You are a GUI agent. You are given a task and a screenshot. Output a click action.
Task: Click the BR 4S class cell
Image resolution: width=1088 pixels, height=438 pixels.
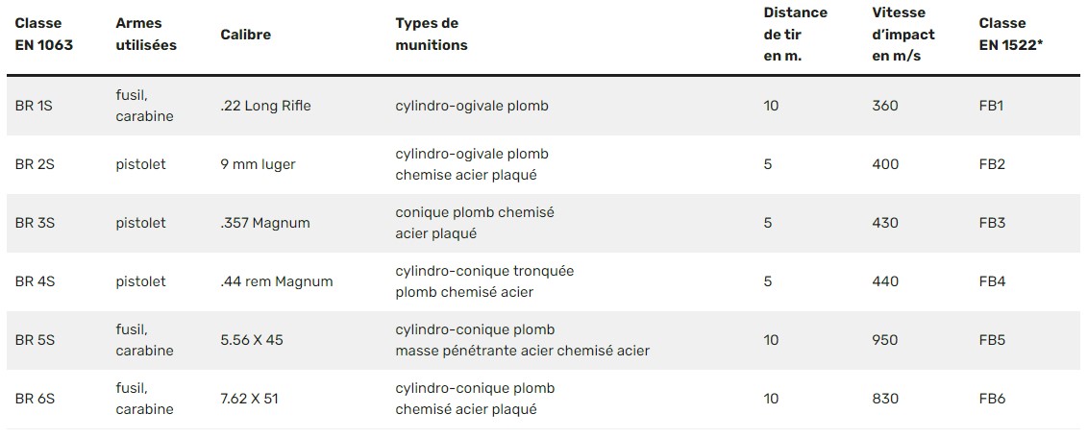tap(34, 281)
